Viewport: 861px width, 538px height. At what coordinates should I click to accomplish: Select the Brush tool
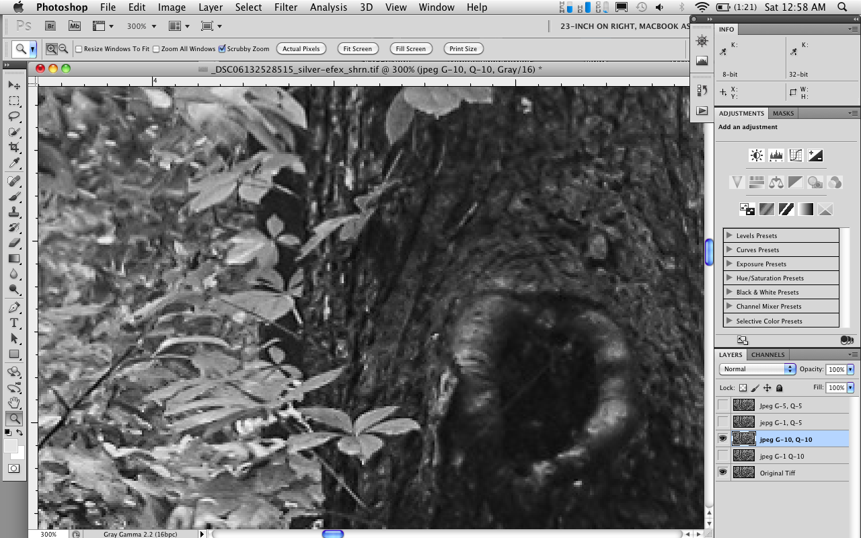click(13, 197)
